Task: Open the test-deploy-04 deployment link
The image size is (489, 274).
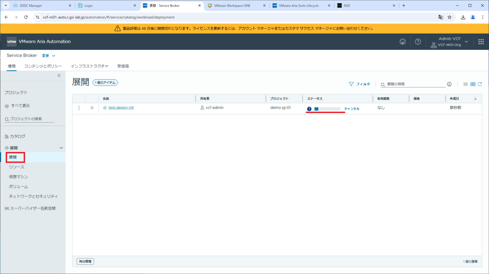Action: click(x=121, y=108)
